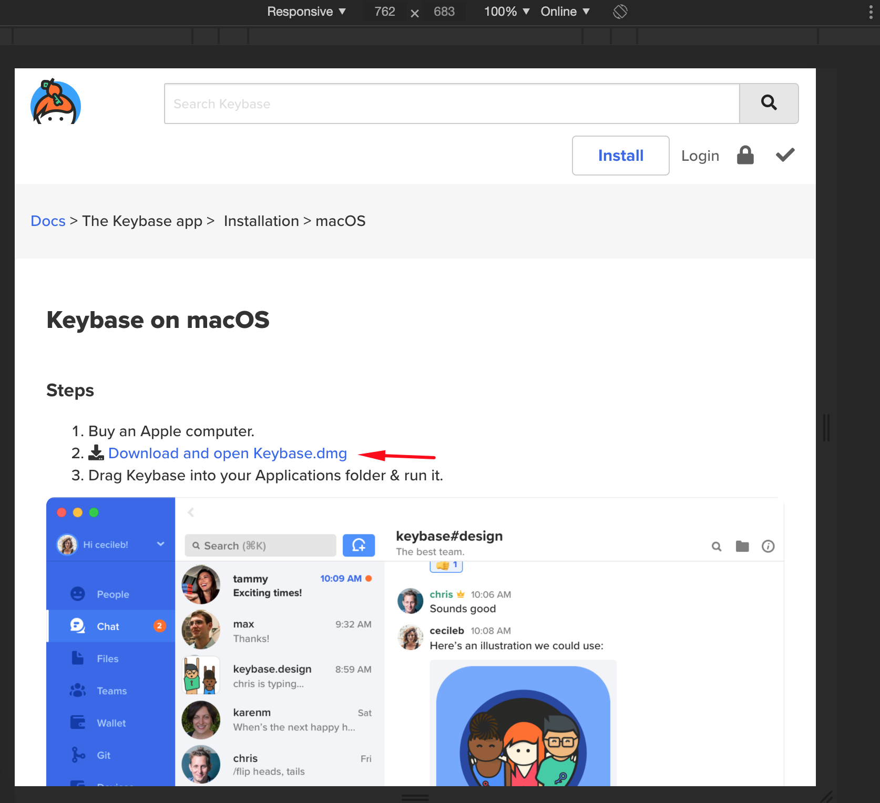
Task: Click chris's username in the design channel
Action: 441,594
